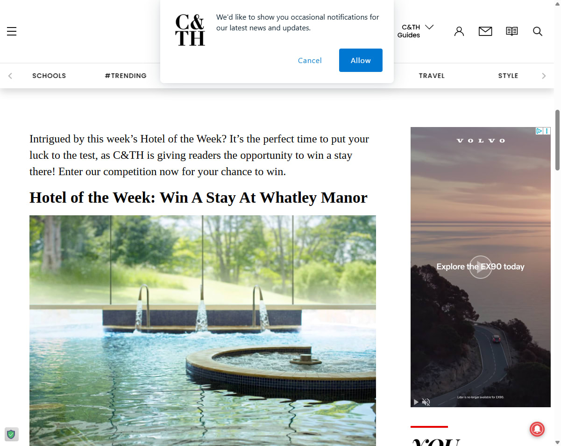Click the envelope newsletter icon
This screenshot has height=446, width=561.
click(x=485, y=31)
